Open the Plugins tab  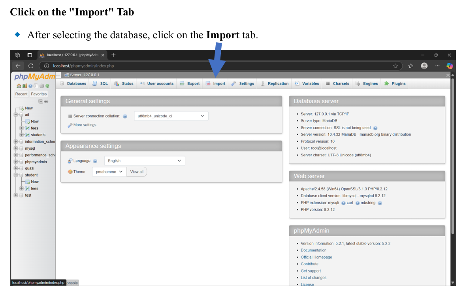[395, 84]
